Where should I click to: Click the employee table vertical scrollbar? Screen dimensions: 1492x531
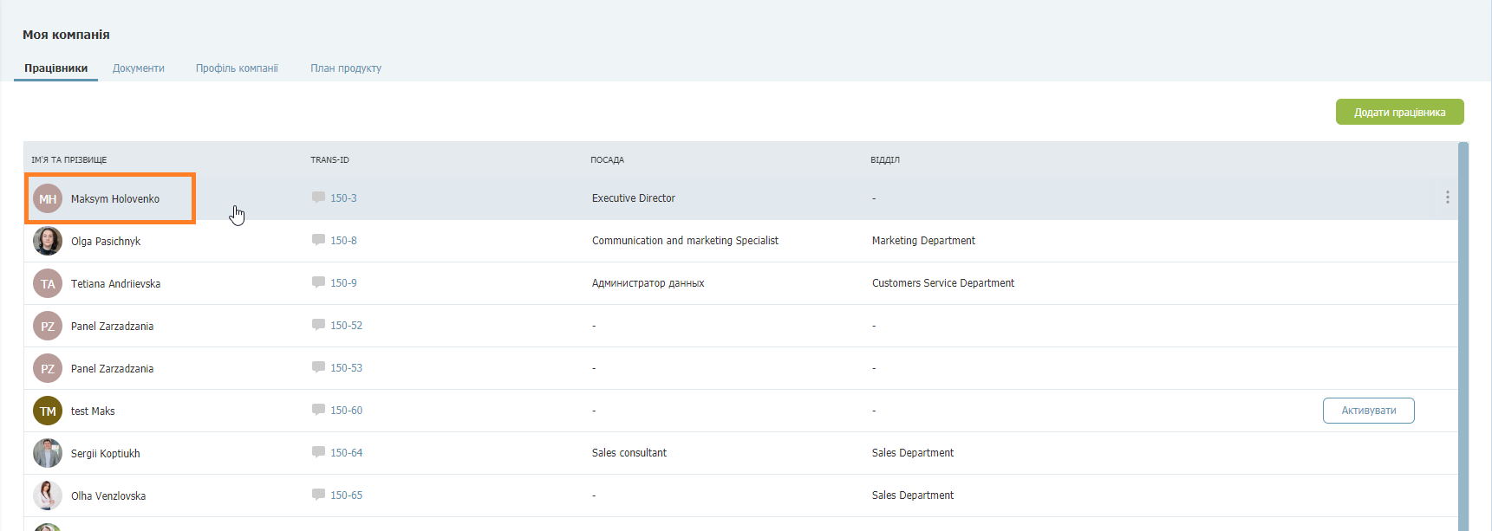point(1463,336)
